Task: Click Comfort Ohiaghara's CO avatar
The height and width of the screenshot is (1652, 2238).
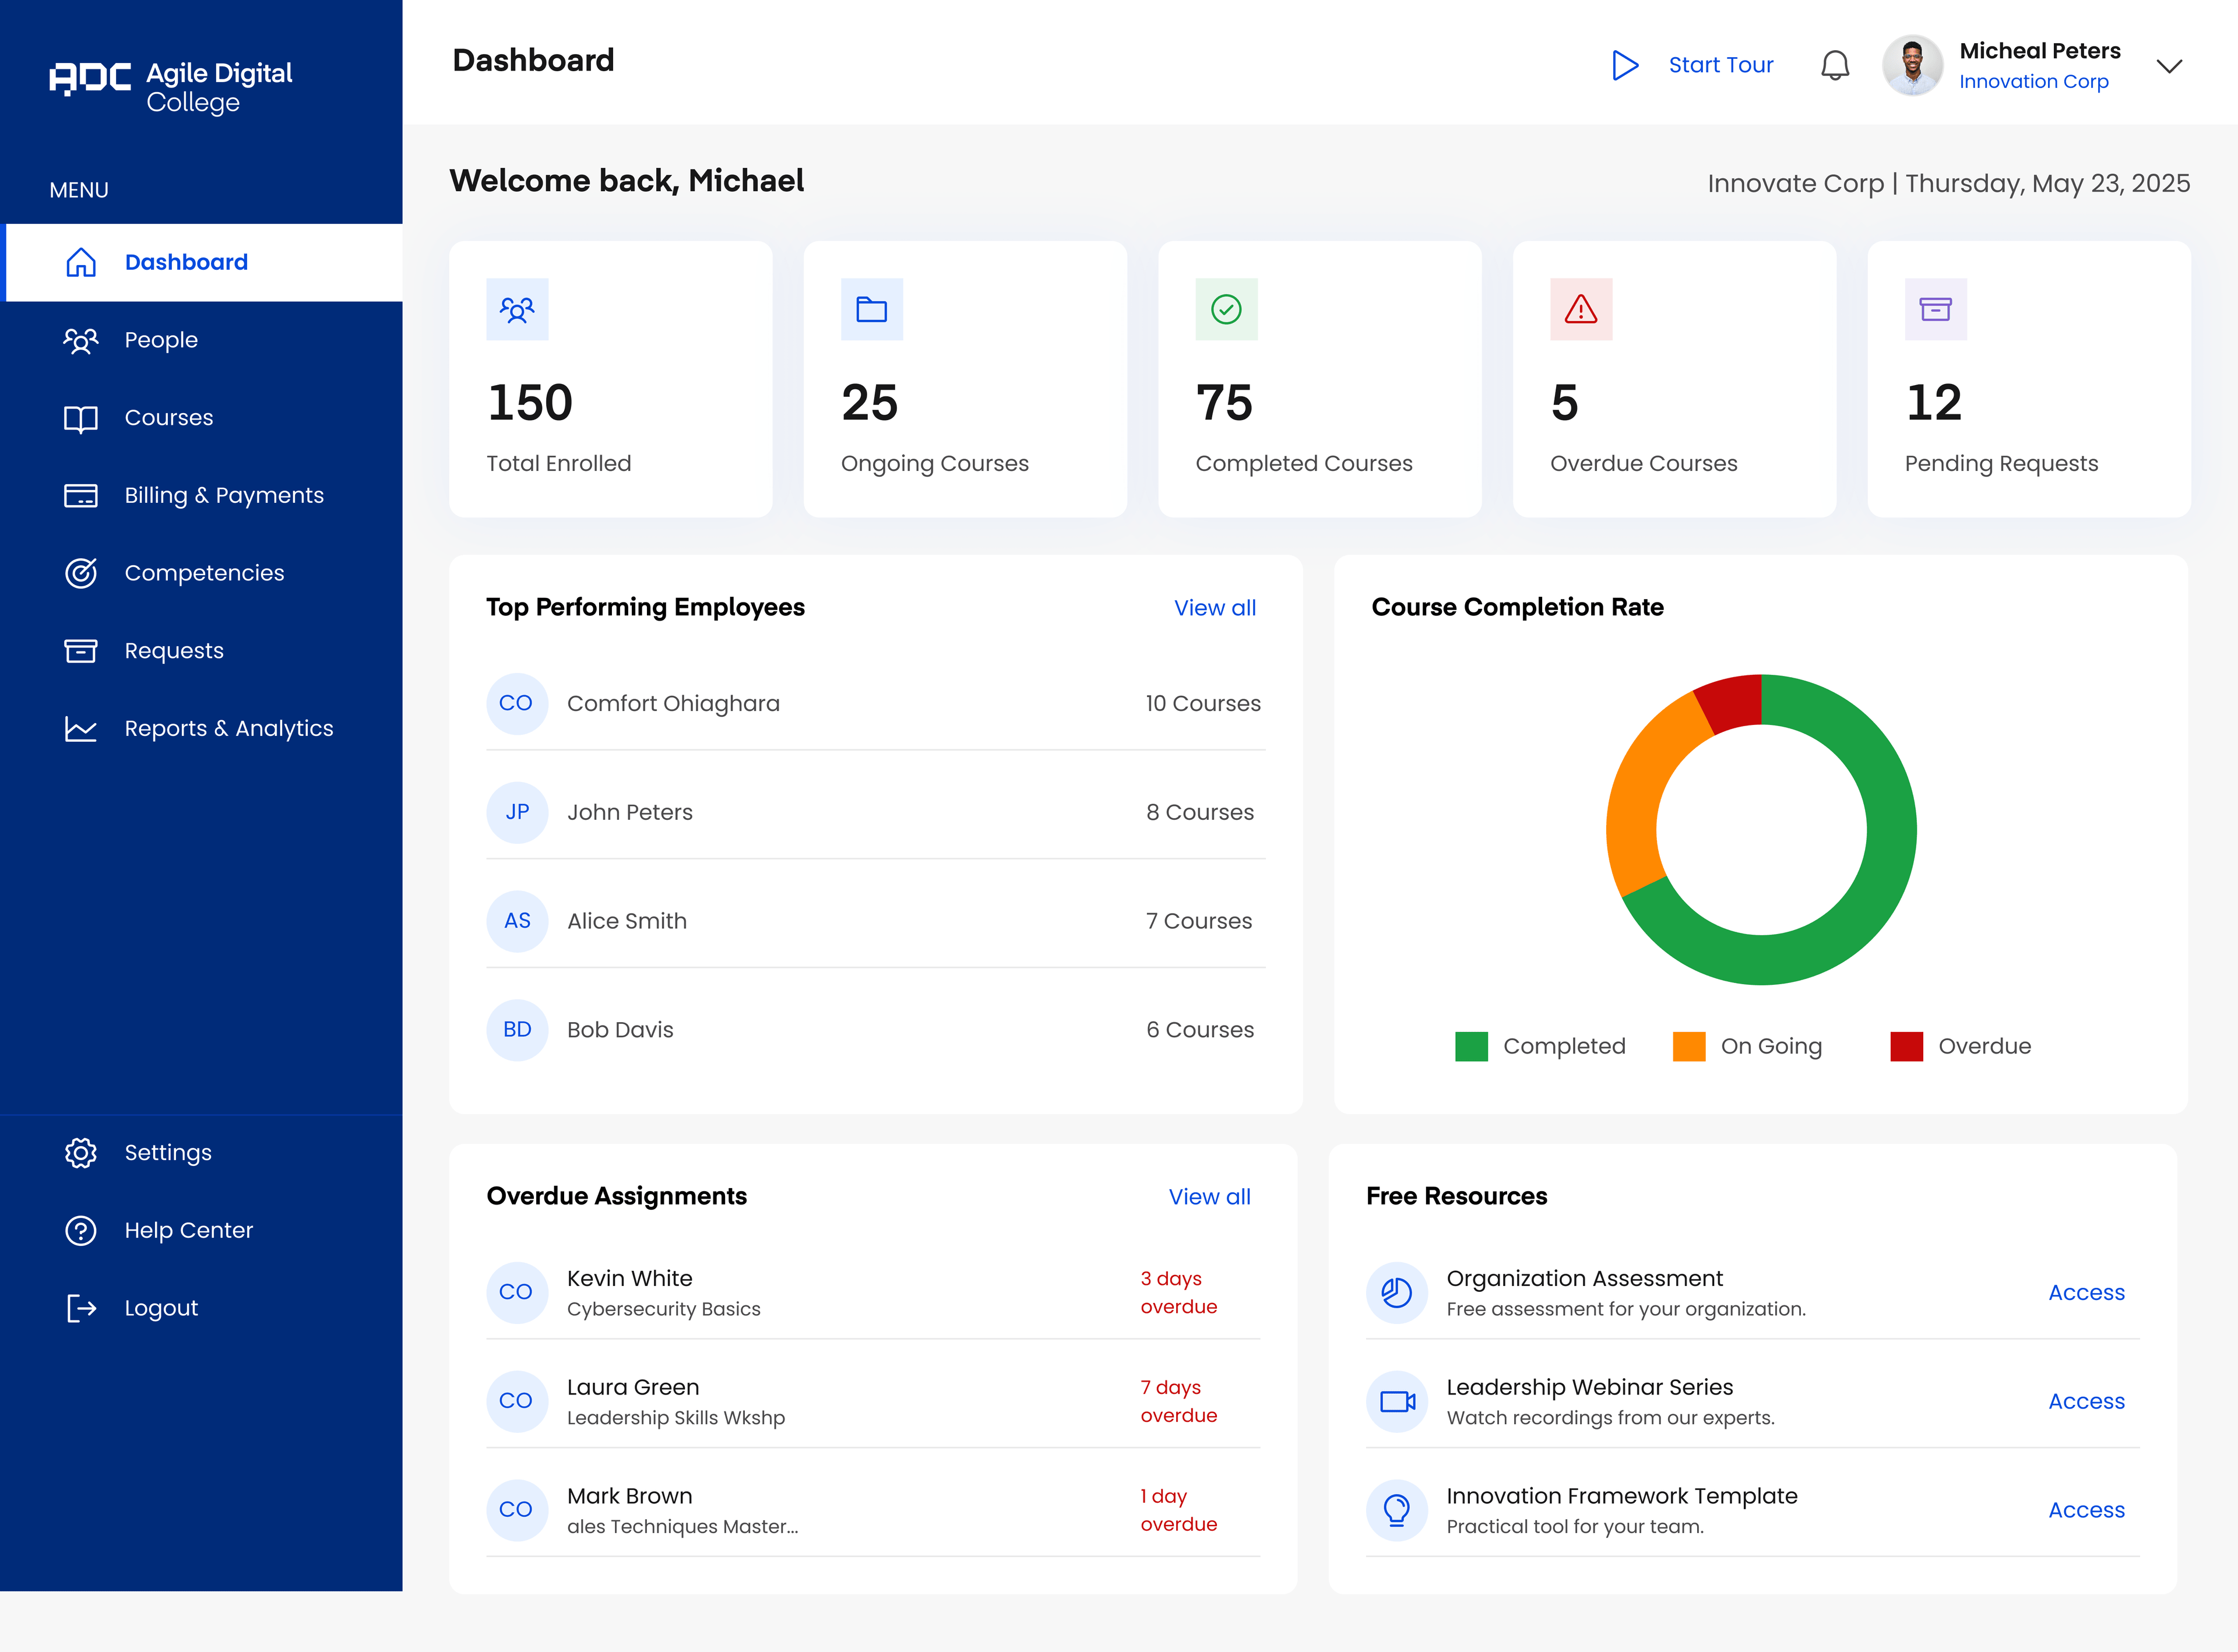Action: tap(517, 704)
